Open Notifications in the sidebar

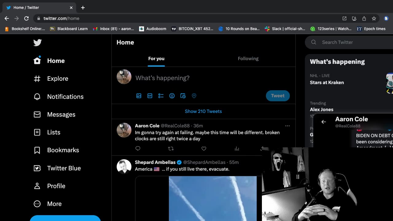(58, 97)
